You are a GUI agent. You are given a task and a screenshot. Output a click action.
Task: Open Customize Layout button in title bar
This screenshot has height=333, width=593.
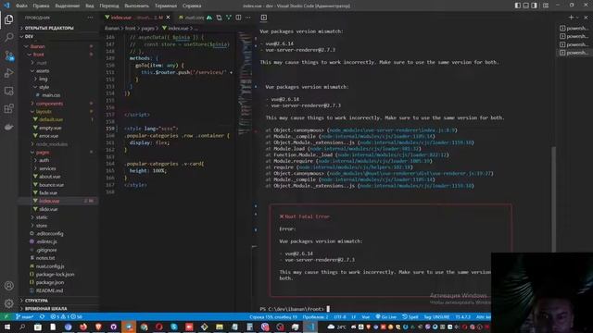546,6
